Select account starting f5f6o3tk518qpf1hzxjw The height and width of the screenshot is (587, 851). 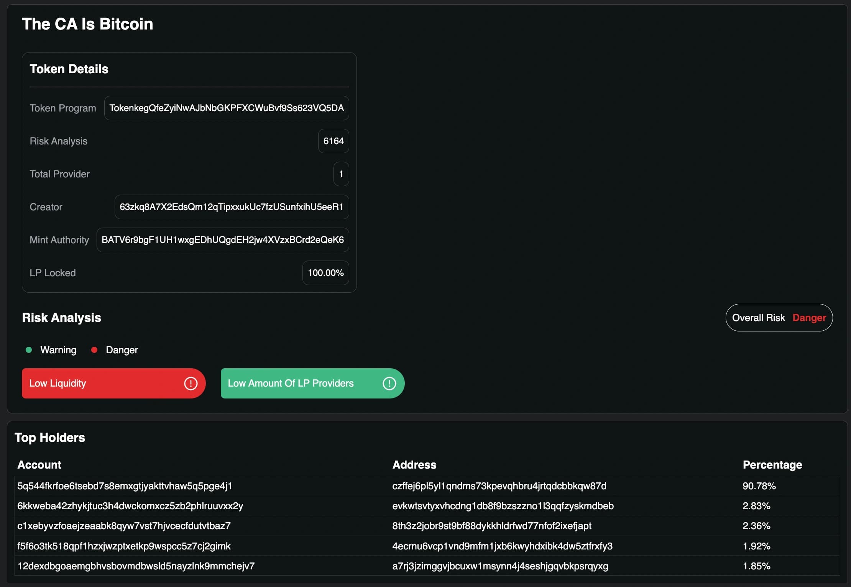tap(124, 546)
